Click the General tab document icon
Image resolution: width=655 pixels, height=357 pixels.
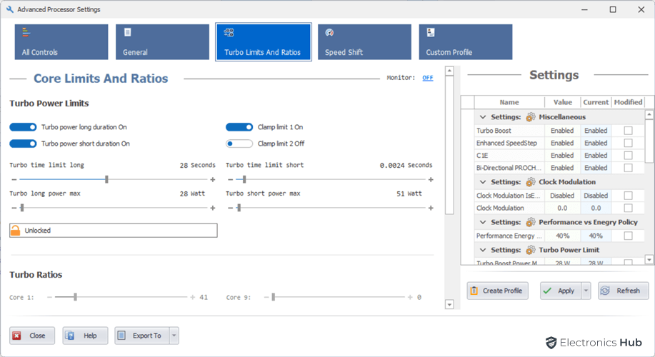127,32
